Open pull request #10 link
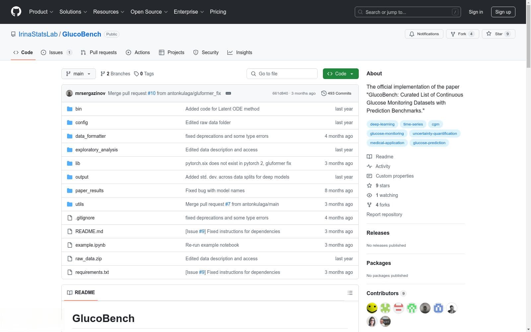Image resolution: width=531 pixels, height=332 pixels. point(152,93)
